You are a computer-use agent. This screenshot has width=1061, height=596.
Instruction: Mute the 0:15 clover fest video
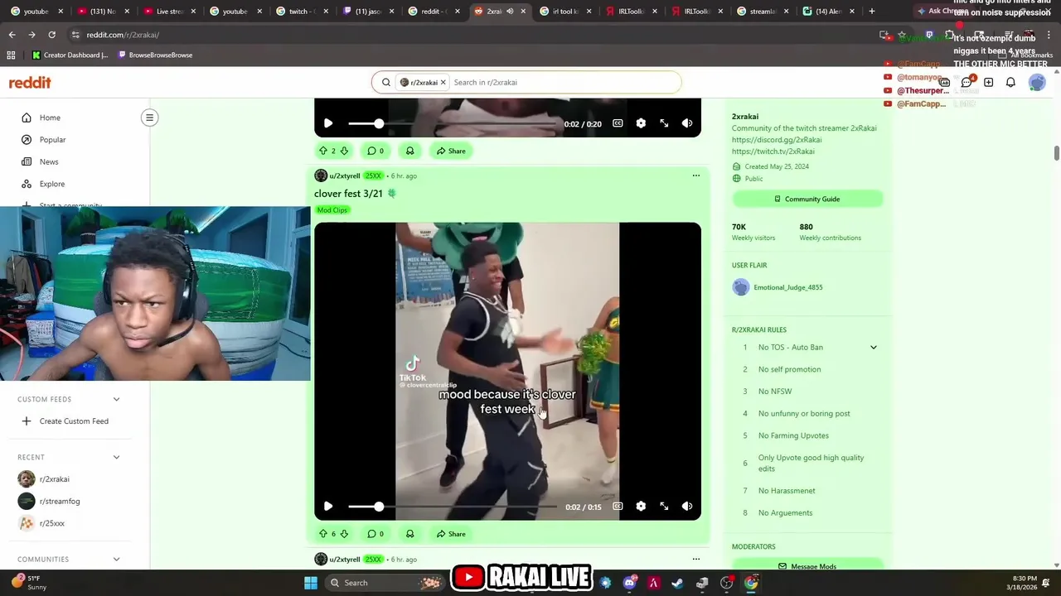click(687, 507)
